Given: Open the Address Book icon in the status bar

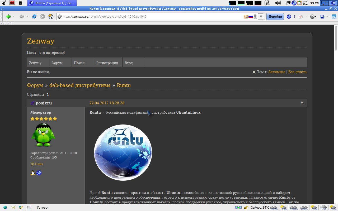Looking at the screenshot, I should (29, 208).
